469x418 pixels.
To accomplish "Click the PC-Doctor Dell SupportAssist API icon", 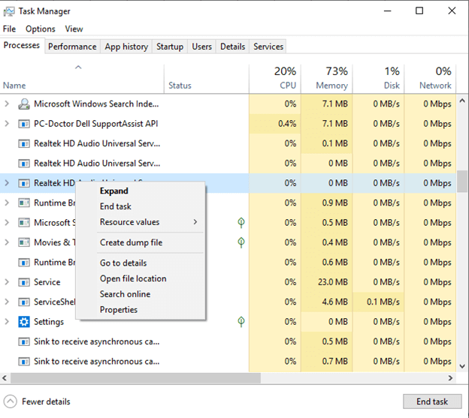I will click(x=24, y=124).
